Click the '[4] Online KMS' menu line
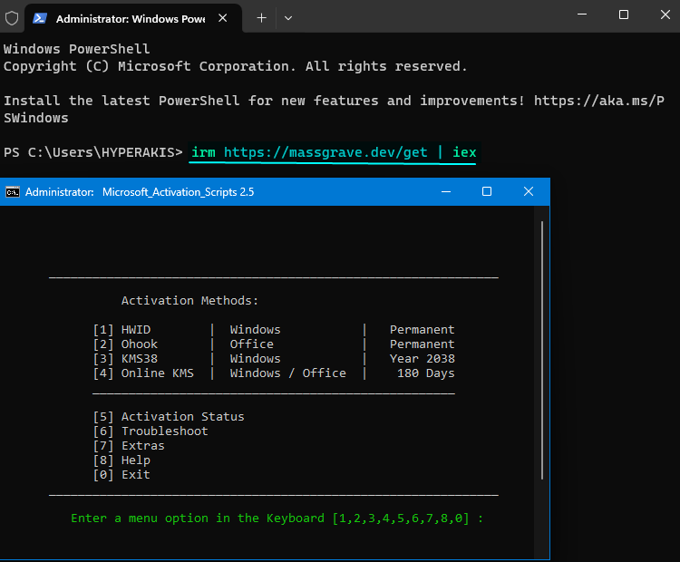This screenshot has height=562, width=680. click(x=143, y=373)
